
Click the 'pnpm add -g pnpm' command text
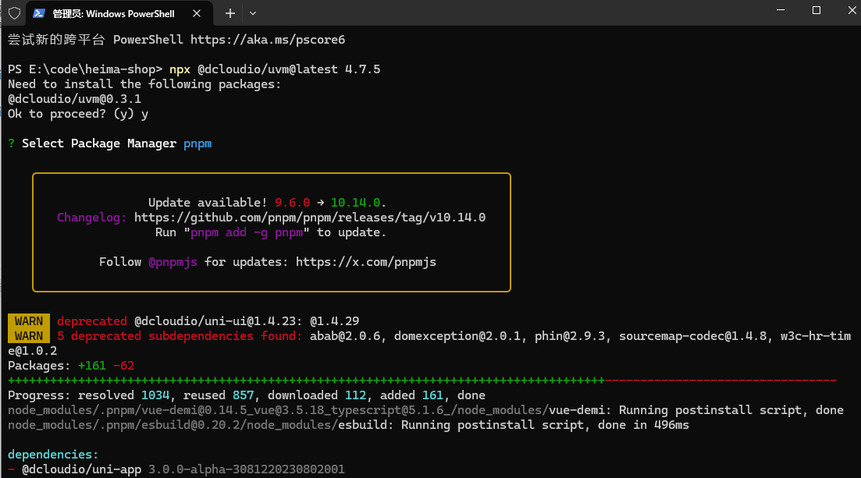[x=247, y=232]
